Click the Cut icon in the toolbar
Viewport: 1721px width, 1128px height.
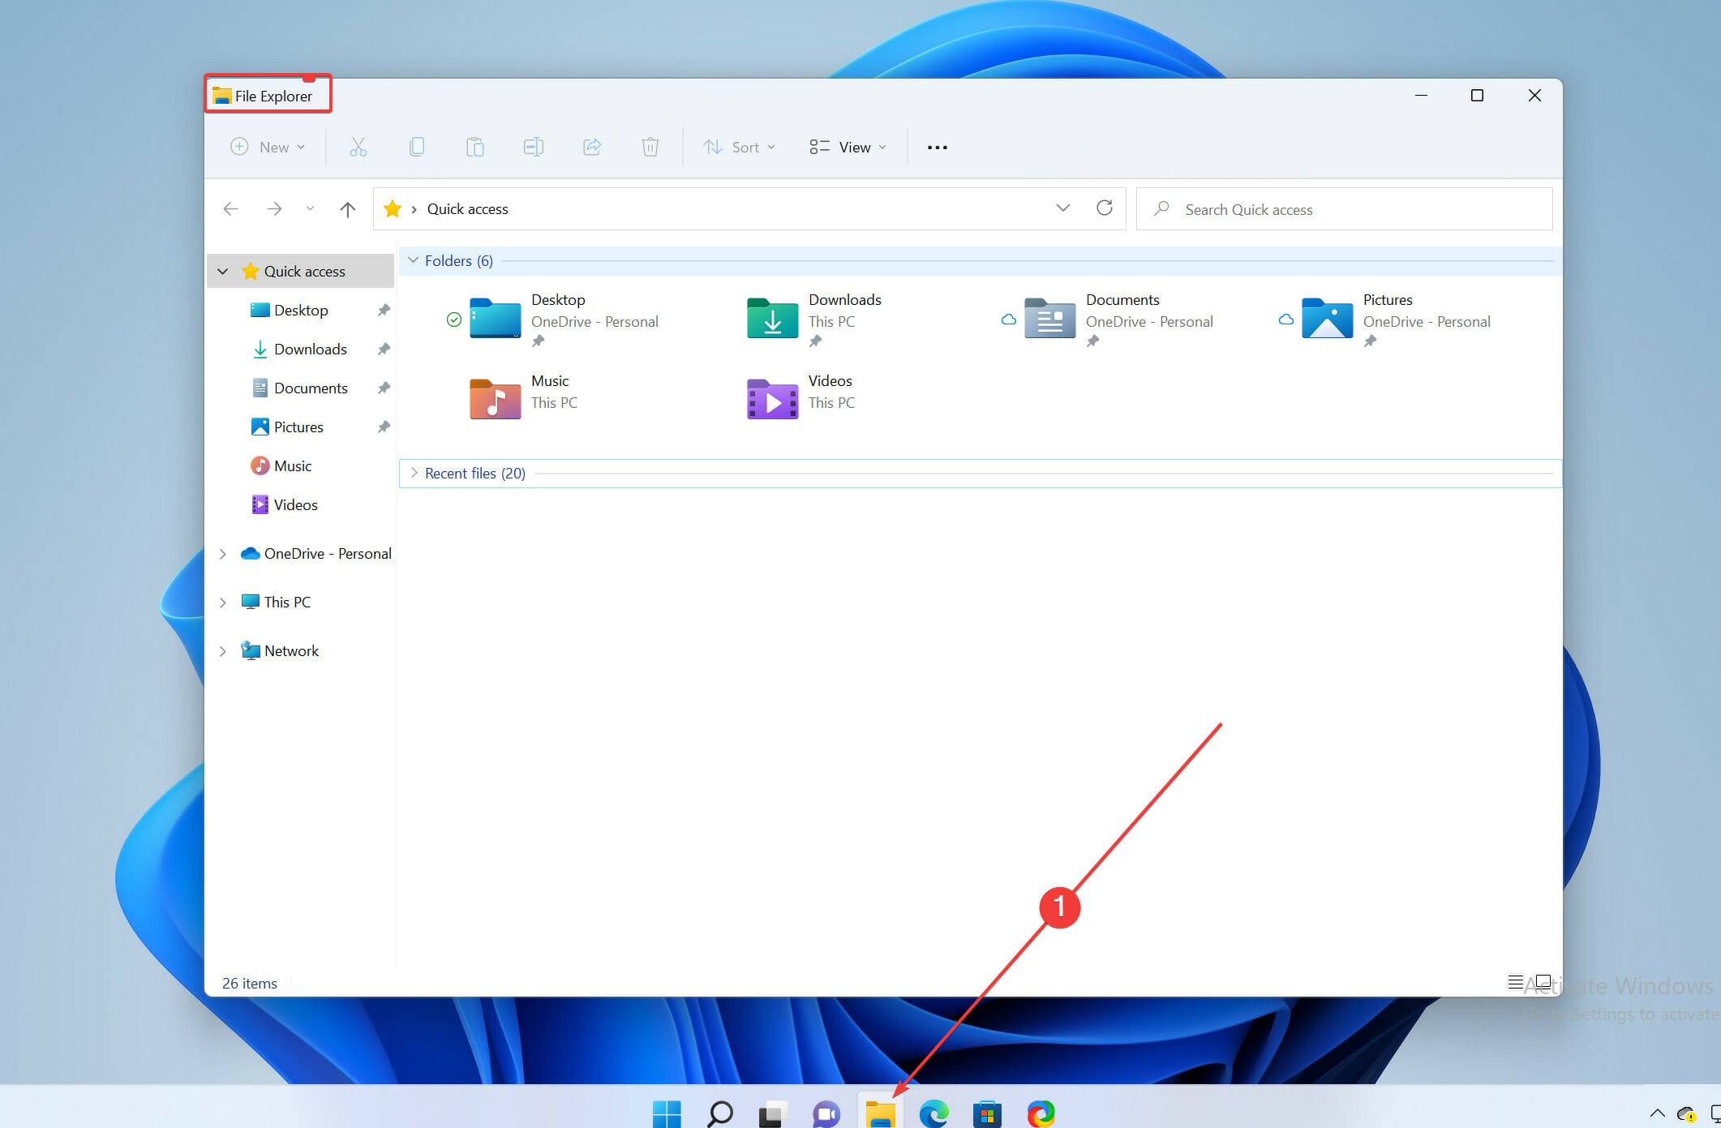pyautogui.click(x=358, y=147)
